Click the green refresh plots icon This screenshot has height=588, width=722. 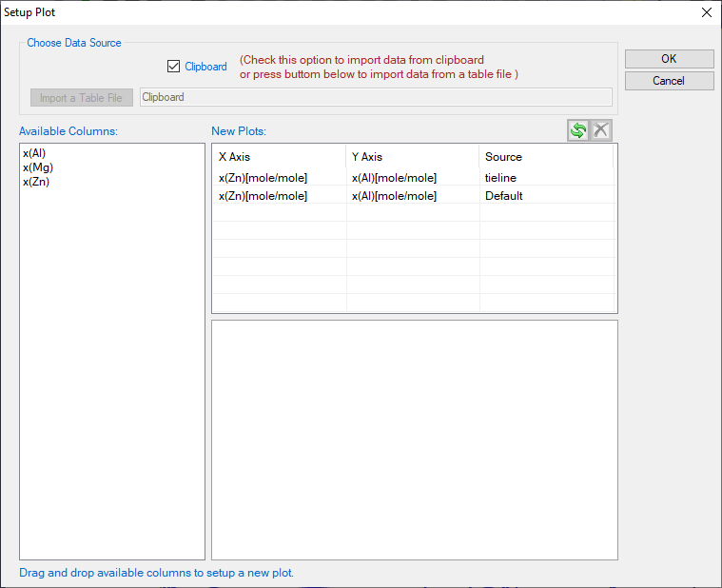click(578, 130)
